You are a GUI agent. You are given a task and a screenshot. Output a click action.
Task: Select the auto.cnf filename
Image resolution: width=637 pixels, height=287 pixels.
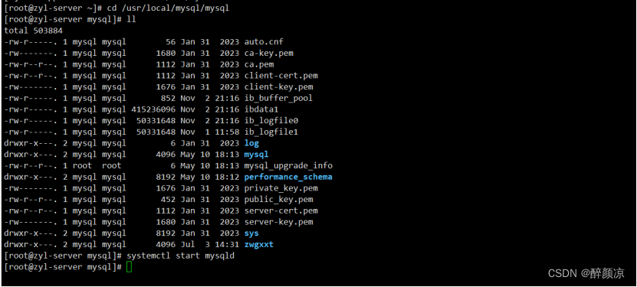(x=264, y=42)
